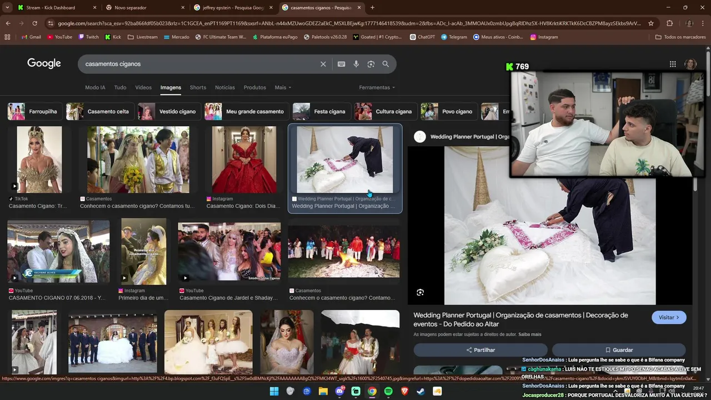Image resolution: width=711 pixels, height=400 pixels.
Task: Open the Instagram bookmark
Action: (544, 37)
